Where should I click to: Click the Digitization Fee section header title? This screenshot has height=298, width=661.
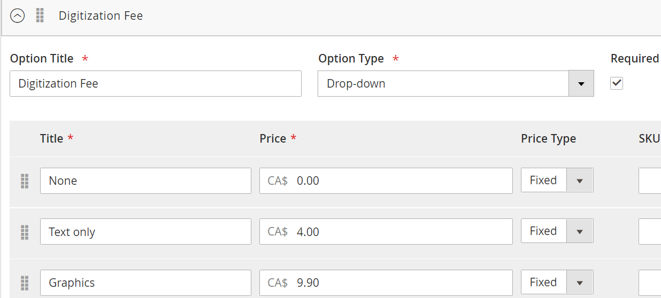(x=101, y=16)
